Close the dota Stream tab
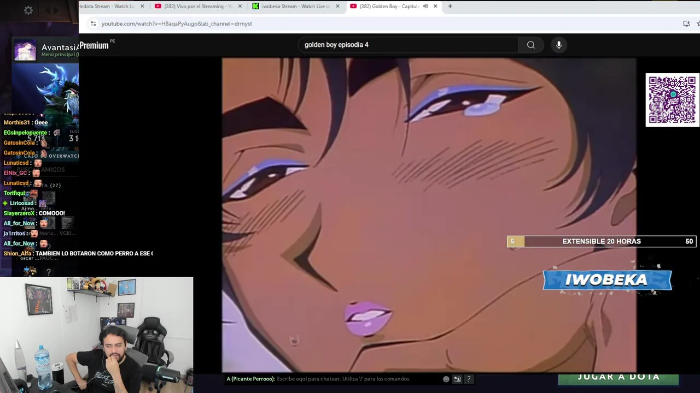Screen dimensions: 700x393 pyautogui.click(x=143, y=6)
